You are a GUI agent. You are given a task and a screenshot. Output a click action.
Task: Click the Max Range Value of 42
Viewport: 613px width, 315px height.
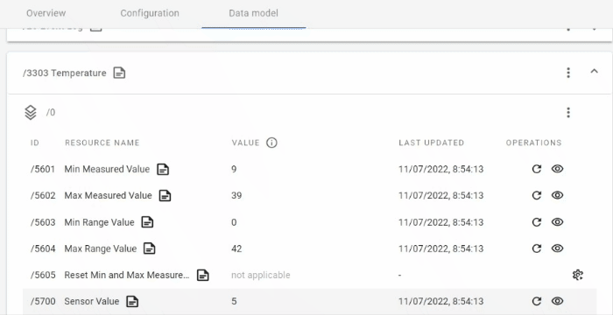pos(236,248)
